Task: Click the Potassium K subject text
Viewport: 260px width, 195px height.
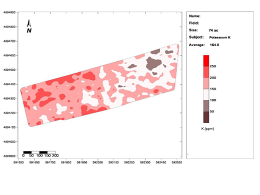Action: (x=220, y=37)
